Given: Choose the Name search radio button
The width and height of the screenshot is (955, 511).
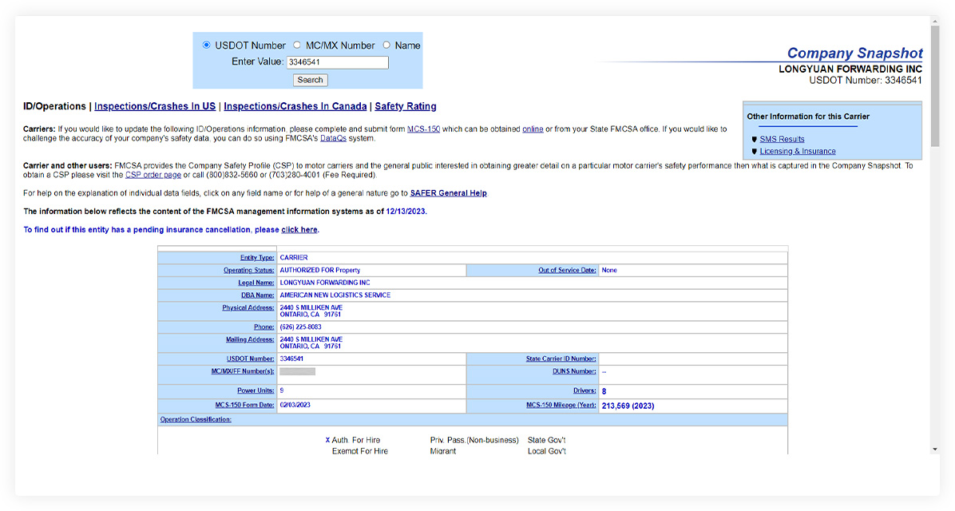Looking at the screenshot, I should point(386,46).
